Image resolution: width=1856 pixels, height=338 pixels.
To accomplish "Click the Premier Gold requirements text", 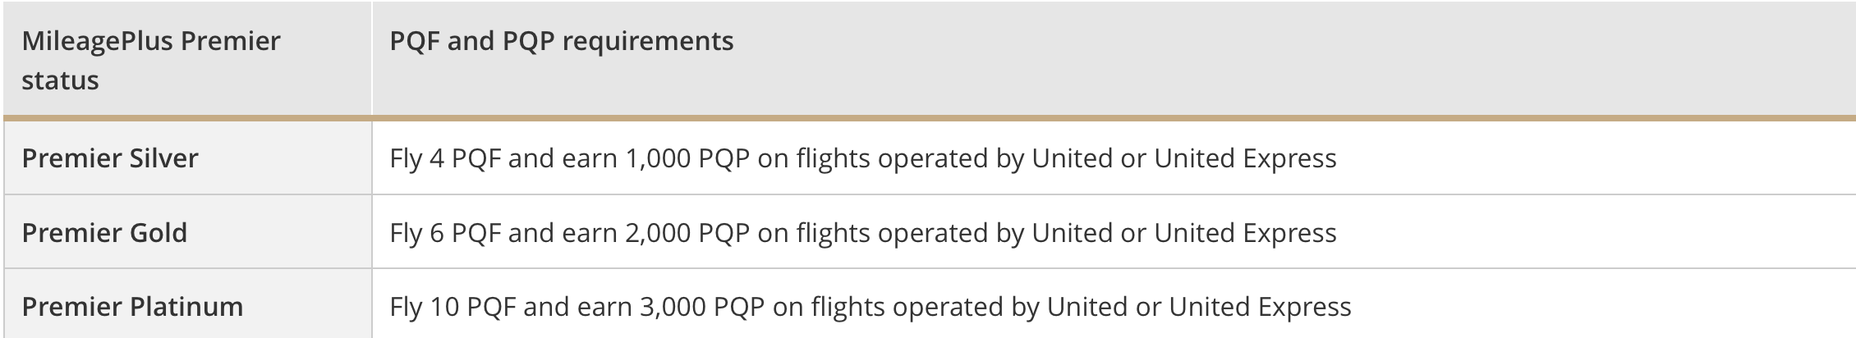I will [x=862, y=233].
